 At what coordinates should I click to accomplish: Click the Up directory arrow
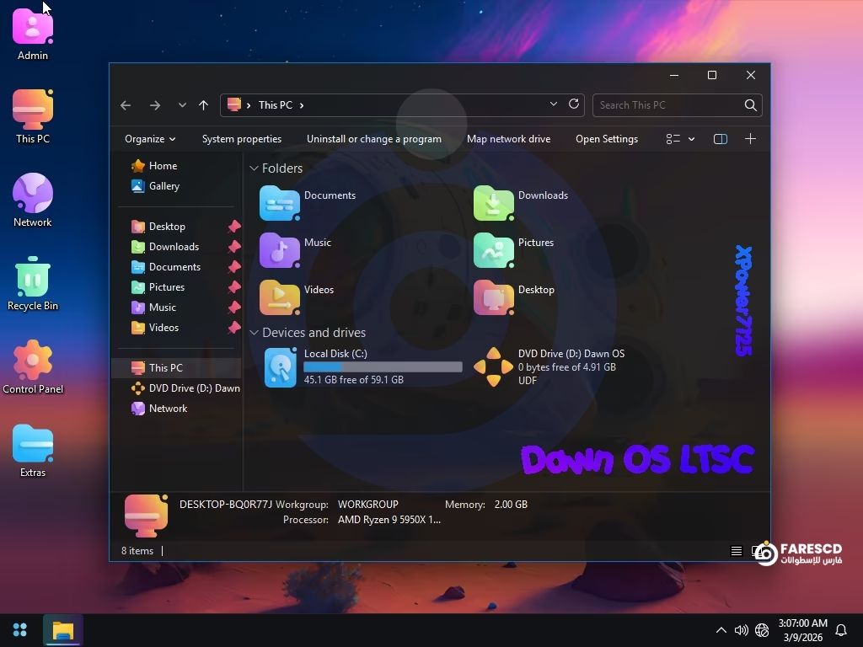203,105
